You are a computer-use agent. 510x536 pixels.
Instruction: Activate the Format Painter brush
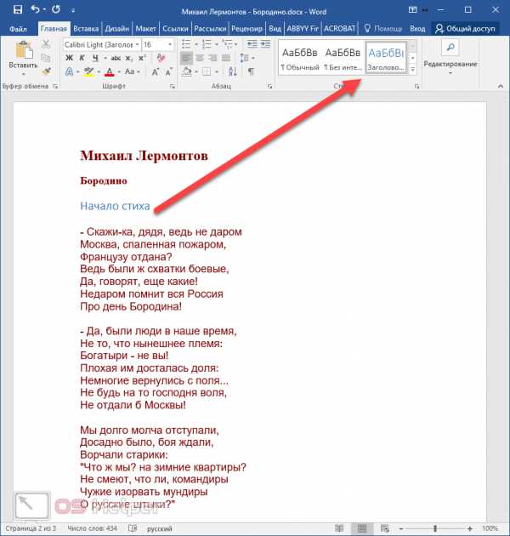46,71
